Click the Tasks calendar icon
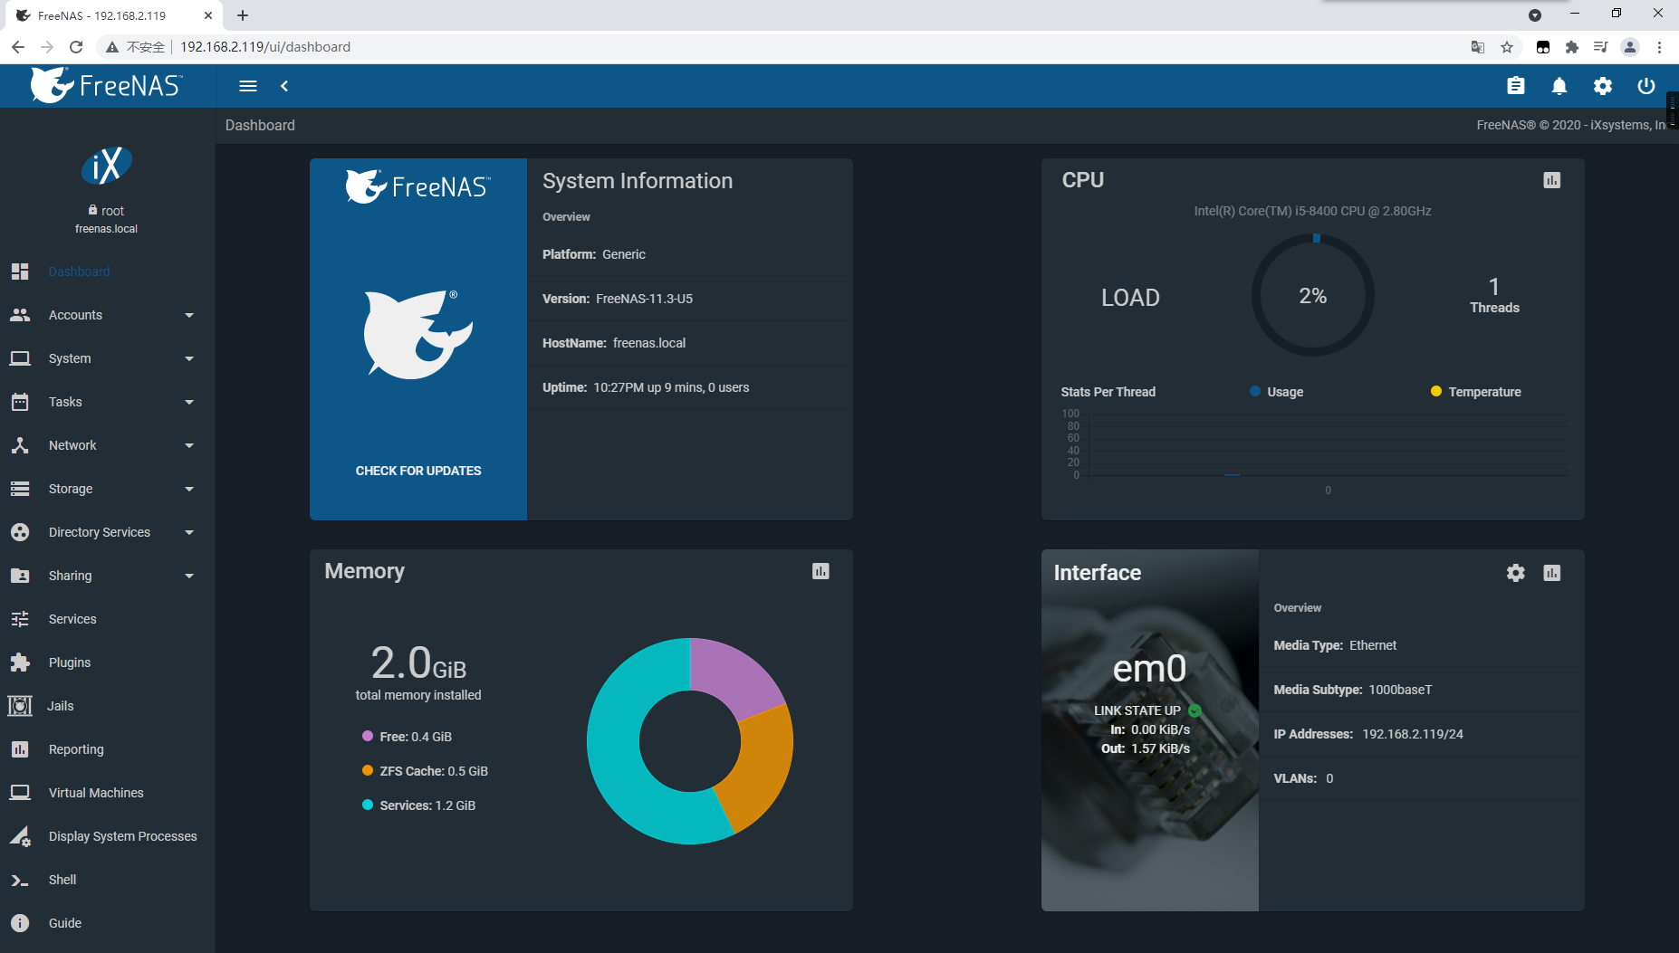Screen dimensions: 1679x953 pyautogui.click(x=20, y=402)
